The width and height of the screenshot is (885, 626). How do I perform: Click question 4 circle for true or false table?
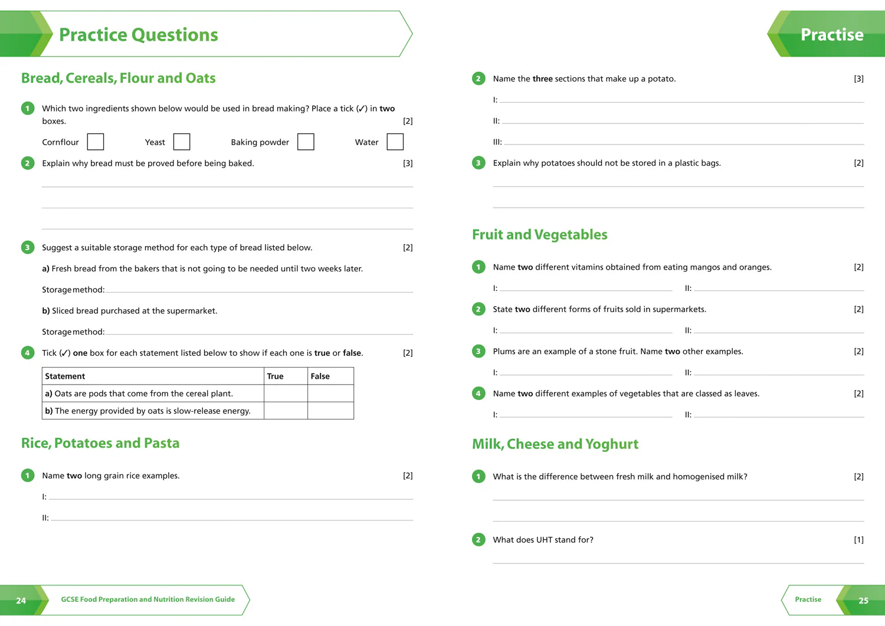(28, 353)
